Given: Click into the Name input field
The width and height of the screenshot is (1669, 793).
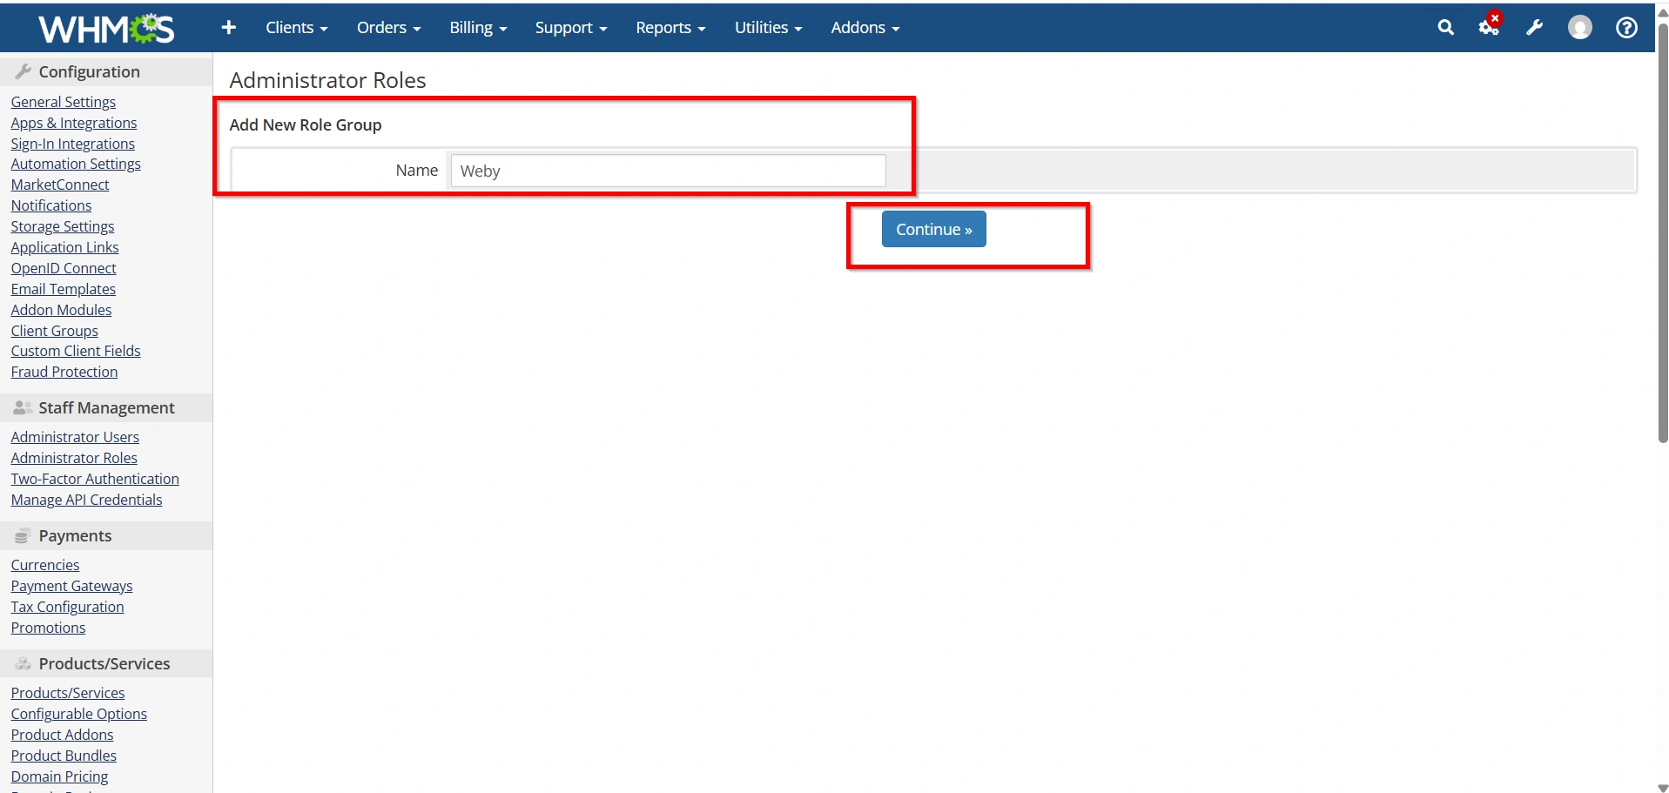Looking at the screenshot, I should point(668,171).
